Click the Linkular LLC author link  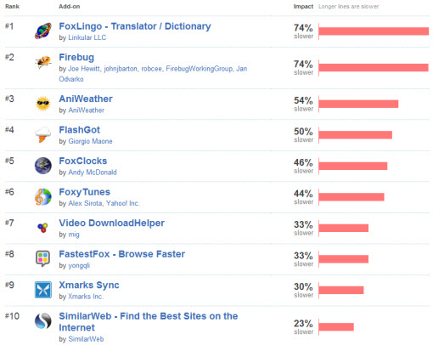coord(87,37)
